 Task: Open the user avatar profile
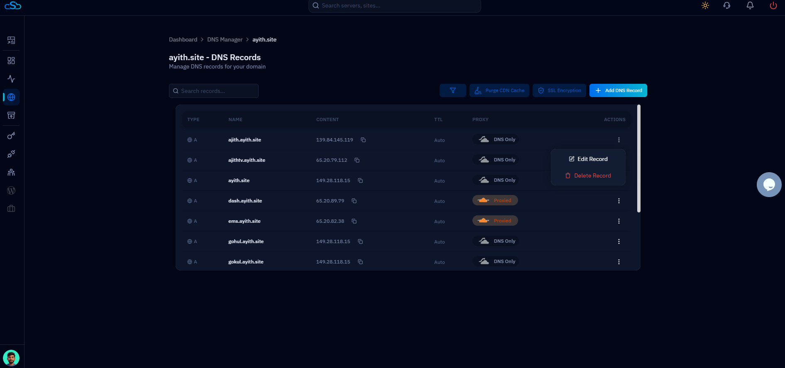tap(11, 358)
